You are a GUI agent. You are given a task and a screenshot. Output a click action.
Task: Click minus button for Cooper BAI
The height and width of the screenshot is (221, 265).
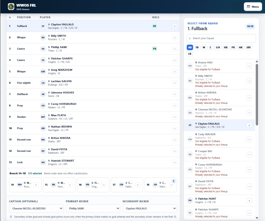pos(249,154)
